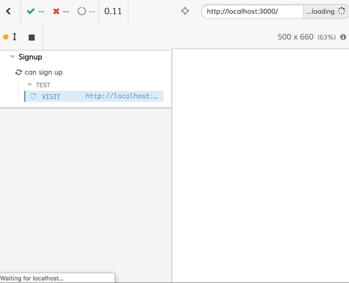Click the localhost URL in the VISIT command
This screenshot has height=283, width=349.
[x=124, y=96]
